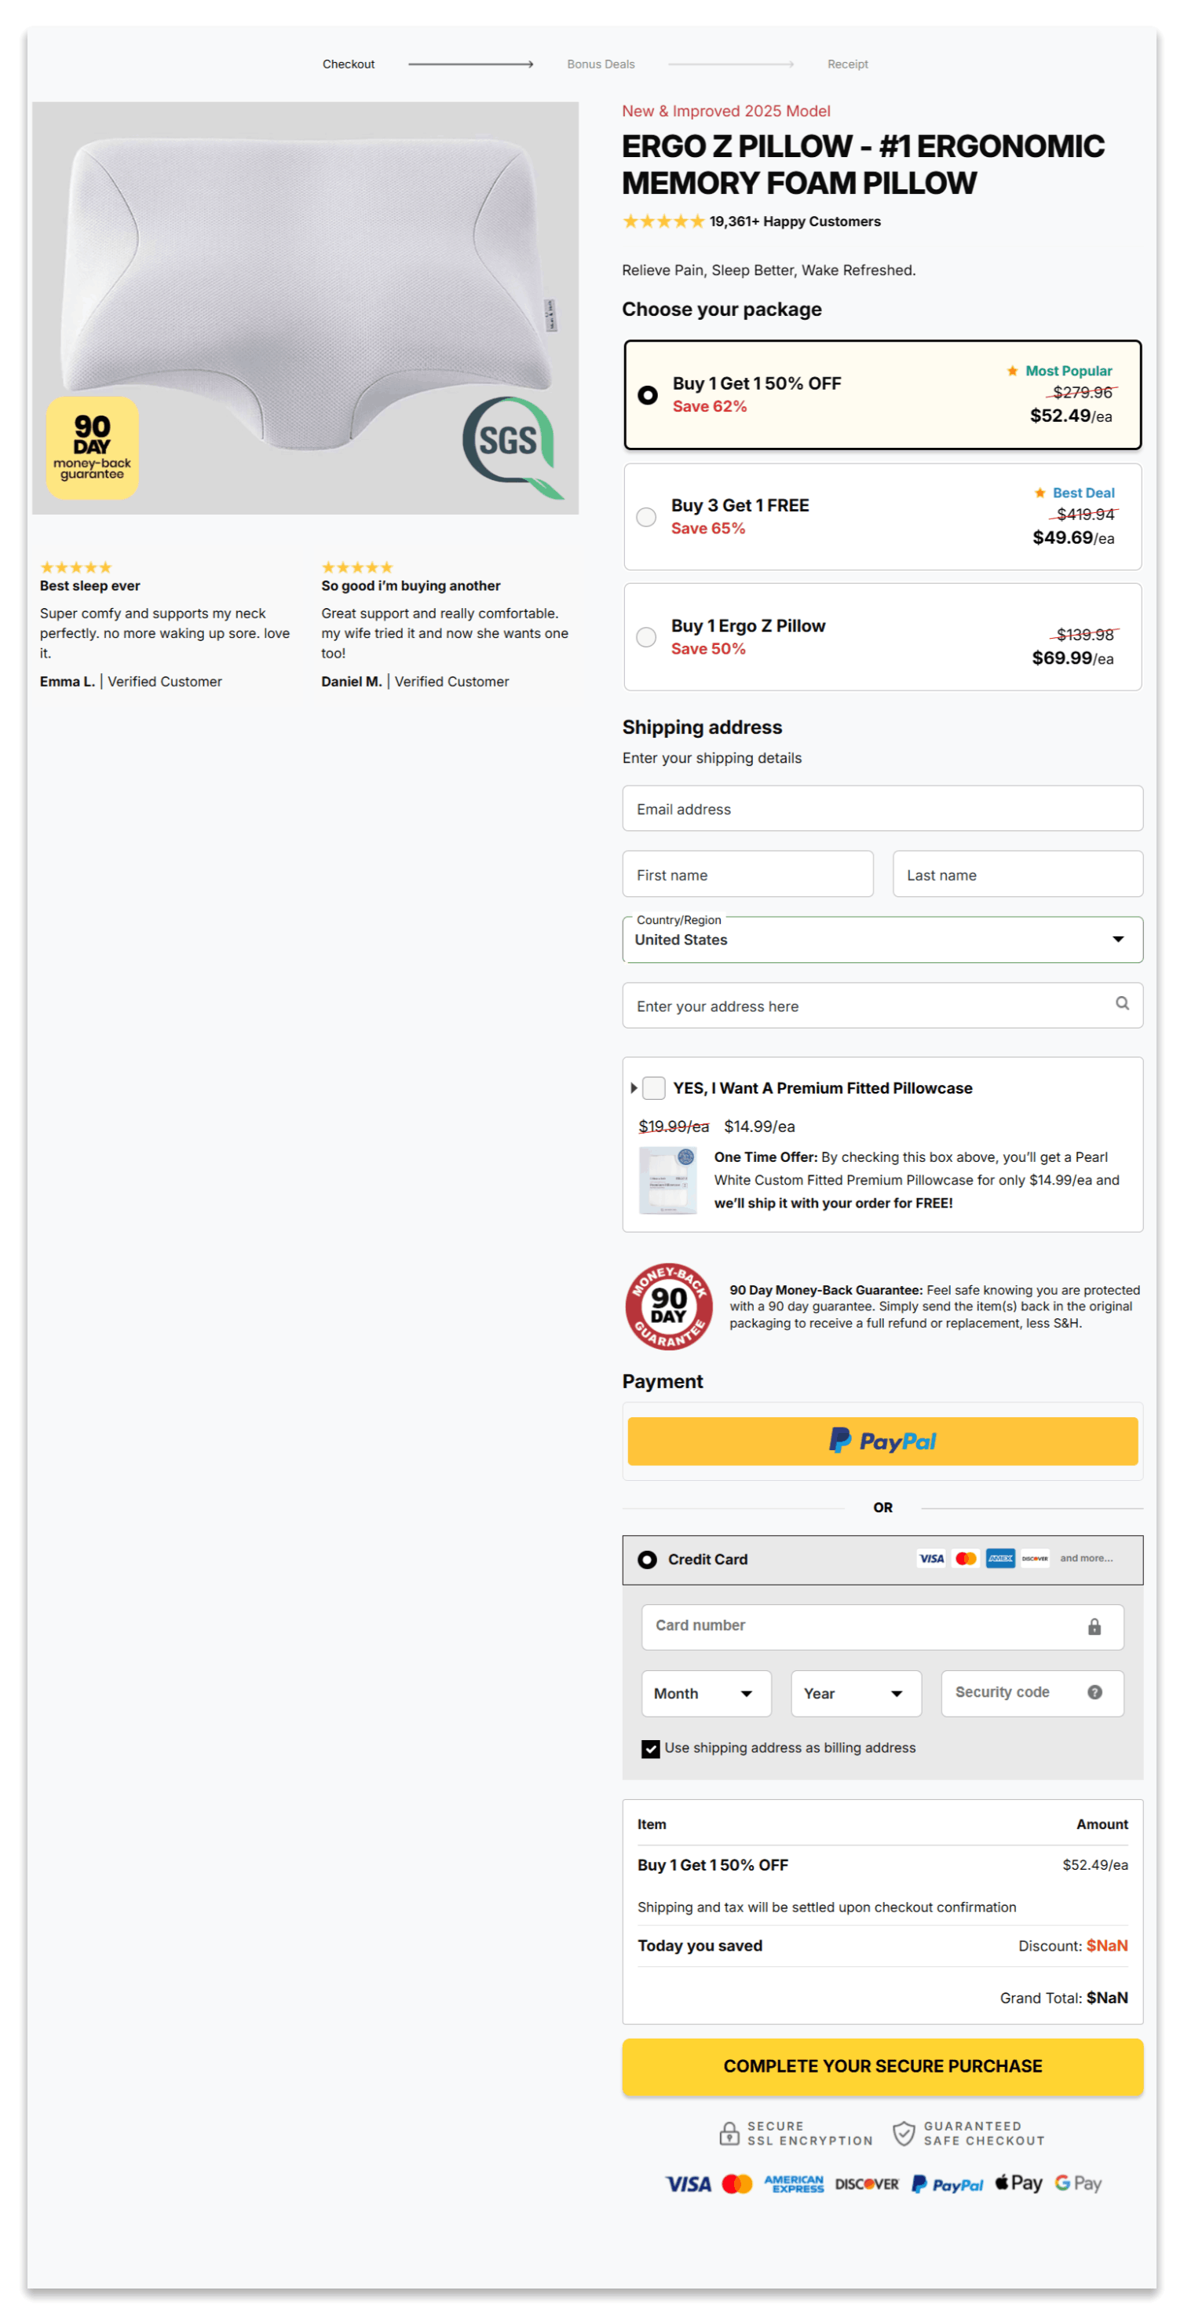
Task: Click the footer Mastercard logo
Action: [x=737, y=2185]
